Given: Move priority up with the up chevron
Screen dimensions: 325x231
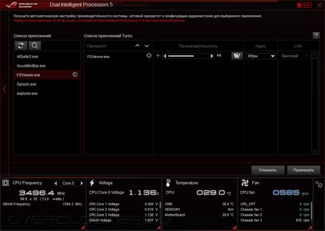Looking at the screenshot, I should point(138,46).
